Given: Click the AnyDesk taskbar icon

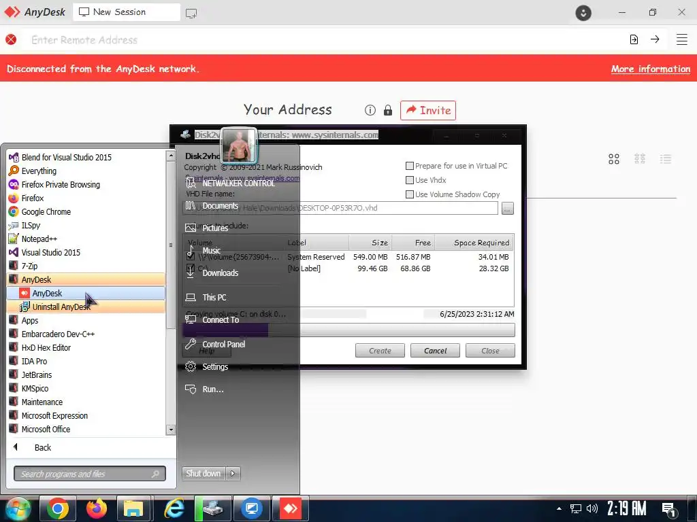Looking at the screenshot, I should click(x=291, y=508).
